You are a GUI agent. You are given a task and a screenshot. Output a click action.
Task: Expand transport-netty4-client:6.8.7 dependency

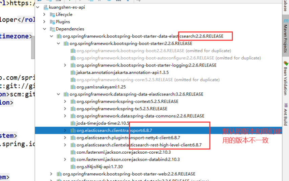(65, 138)
